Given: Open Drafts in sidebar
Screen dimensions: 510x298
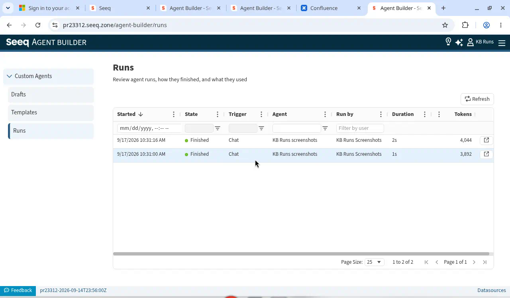Looking at the screenshot, I should coord(51,94).
